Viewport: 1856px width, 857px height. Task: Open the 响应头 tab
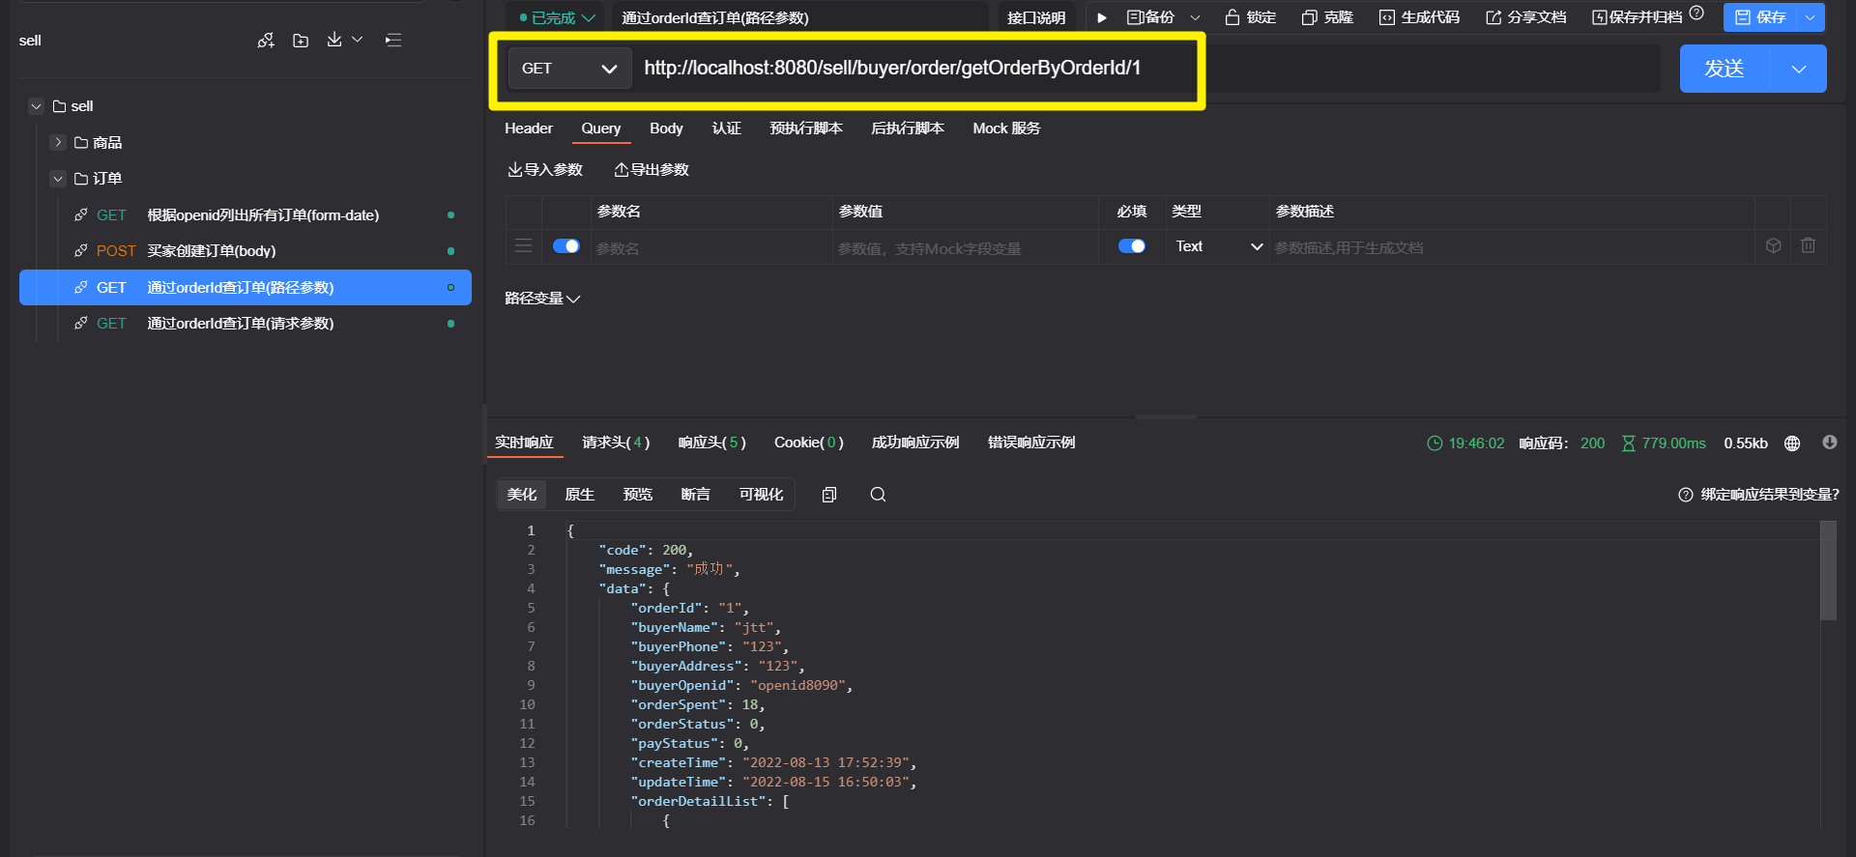(x=711, y=443)
